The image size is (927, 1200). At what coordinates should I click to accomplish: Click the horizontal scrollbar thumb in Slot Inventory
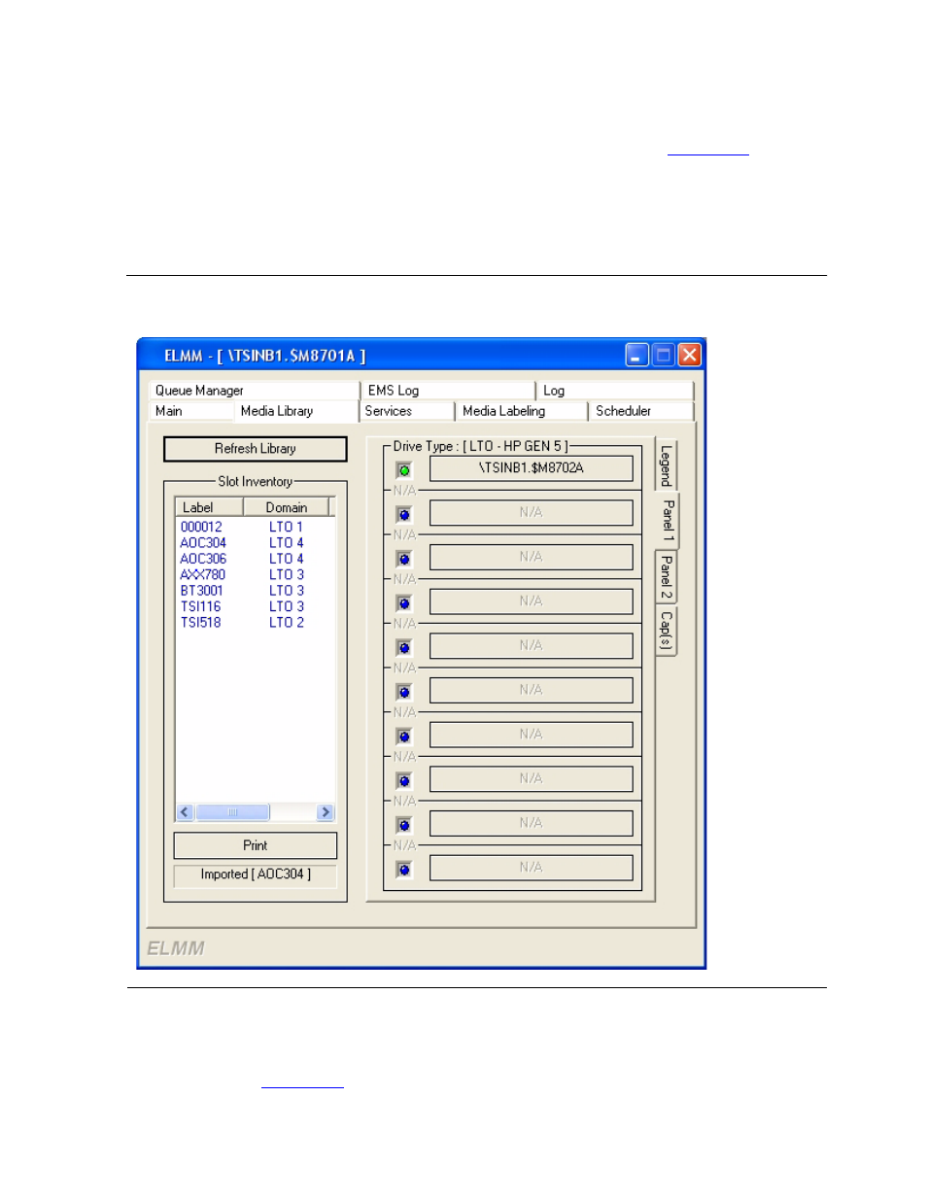[x=233, y=812]
